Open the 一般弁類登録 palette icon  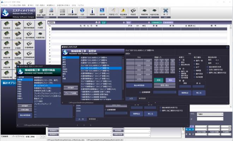pyautogui.click(x=29, y=35)
